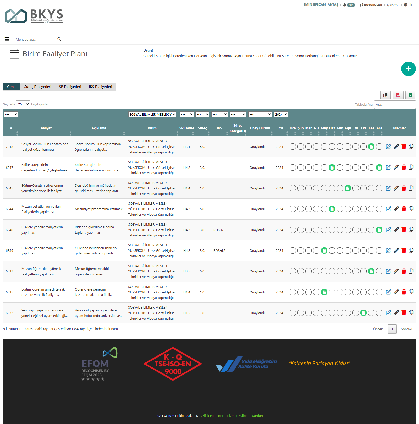Click the Tabloda Ara search field

click(395, 104)
